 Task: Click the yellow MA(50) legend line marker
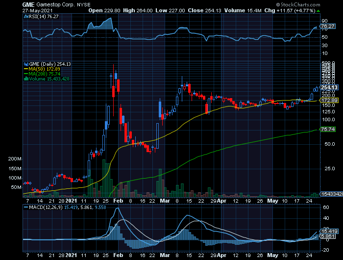point(26,69)
